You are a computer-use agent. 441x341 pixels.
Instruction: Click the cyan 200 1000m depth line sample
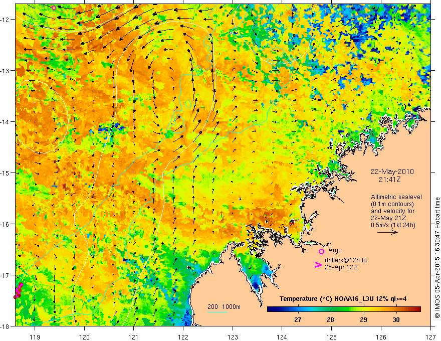tap(217, 312)
